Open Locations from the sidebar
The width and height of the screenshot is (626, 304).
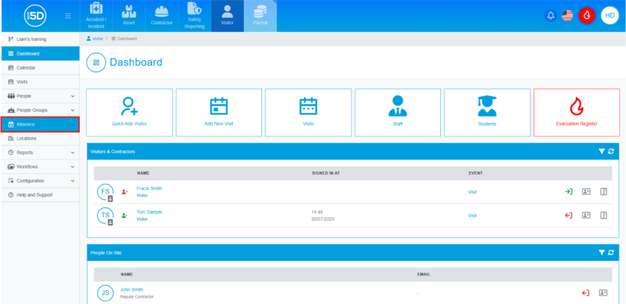click(x=40, y=139)
